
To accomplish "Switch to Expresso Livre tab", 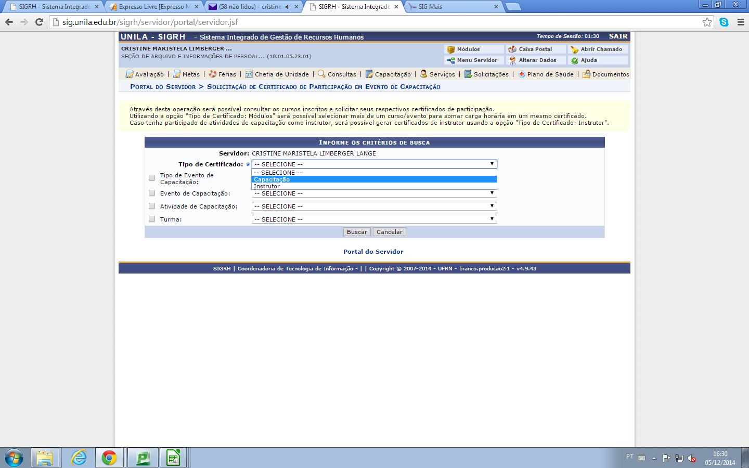I will 154,7.
